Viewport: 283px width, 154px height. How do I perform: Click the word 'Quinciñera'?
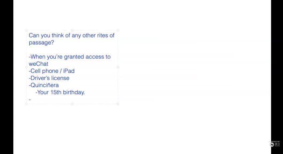pyautogui.click(x=45, y=85)
